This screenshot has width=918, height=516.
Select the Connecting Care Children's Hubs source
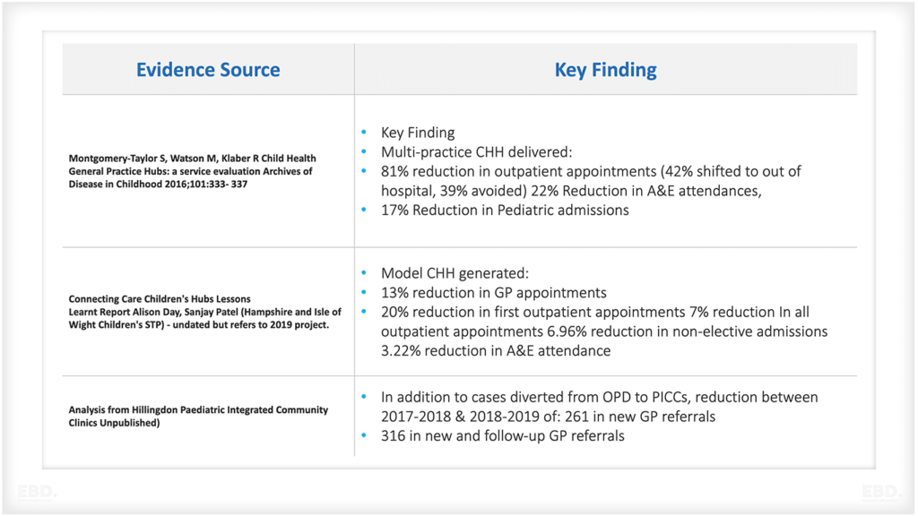pyautogui.click(x=204, y=312)
